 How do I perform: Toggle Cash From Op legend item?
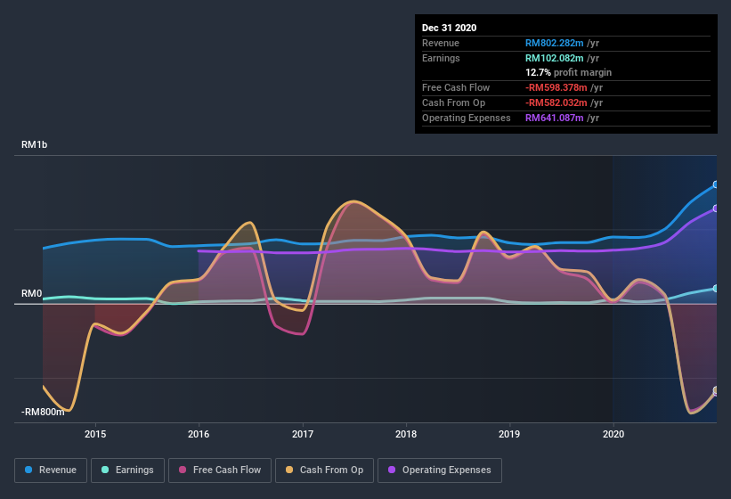tap(324, 470)
